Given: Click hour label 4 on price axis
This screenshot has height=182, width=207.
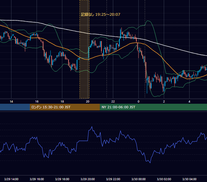Looking at the screenshot, I should [x=189, y=102].
